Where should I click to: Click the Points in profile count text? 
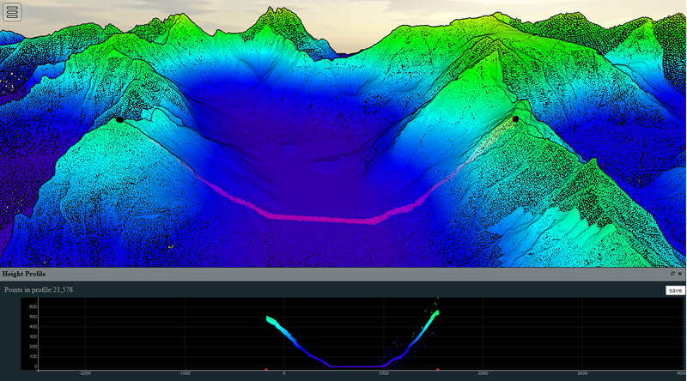click(43, 290)
